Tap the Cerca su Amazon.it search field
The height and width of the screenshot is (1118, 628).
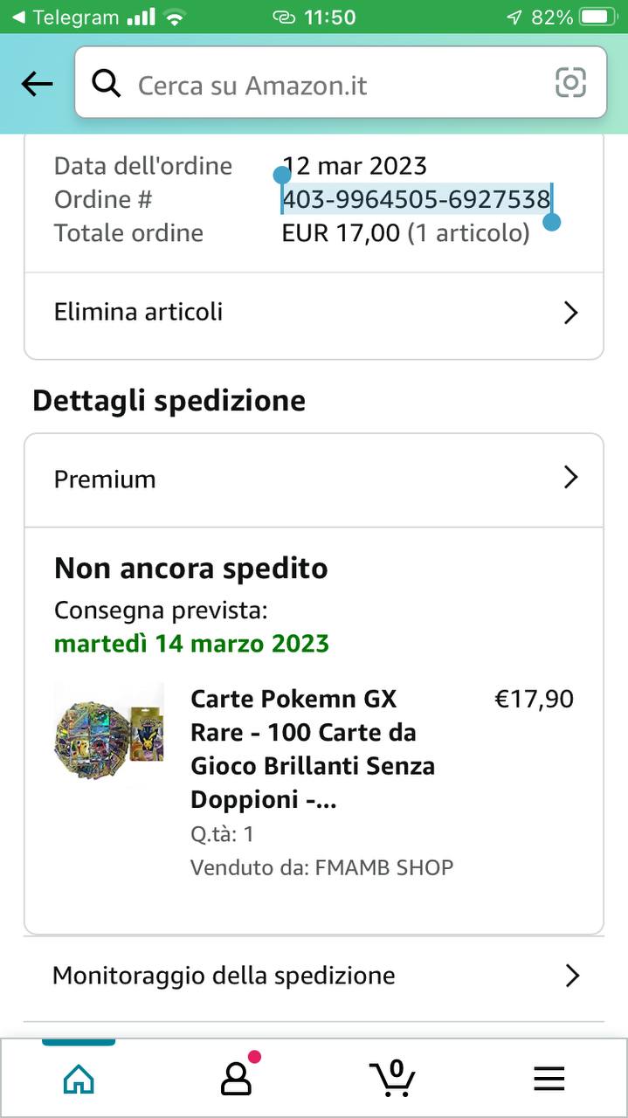click(332, 85)
